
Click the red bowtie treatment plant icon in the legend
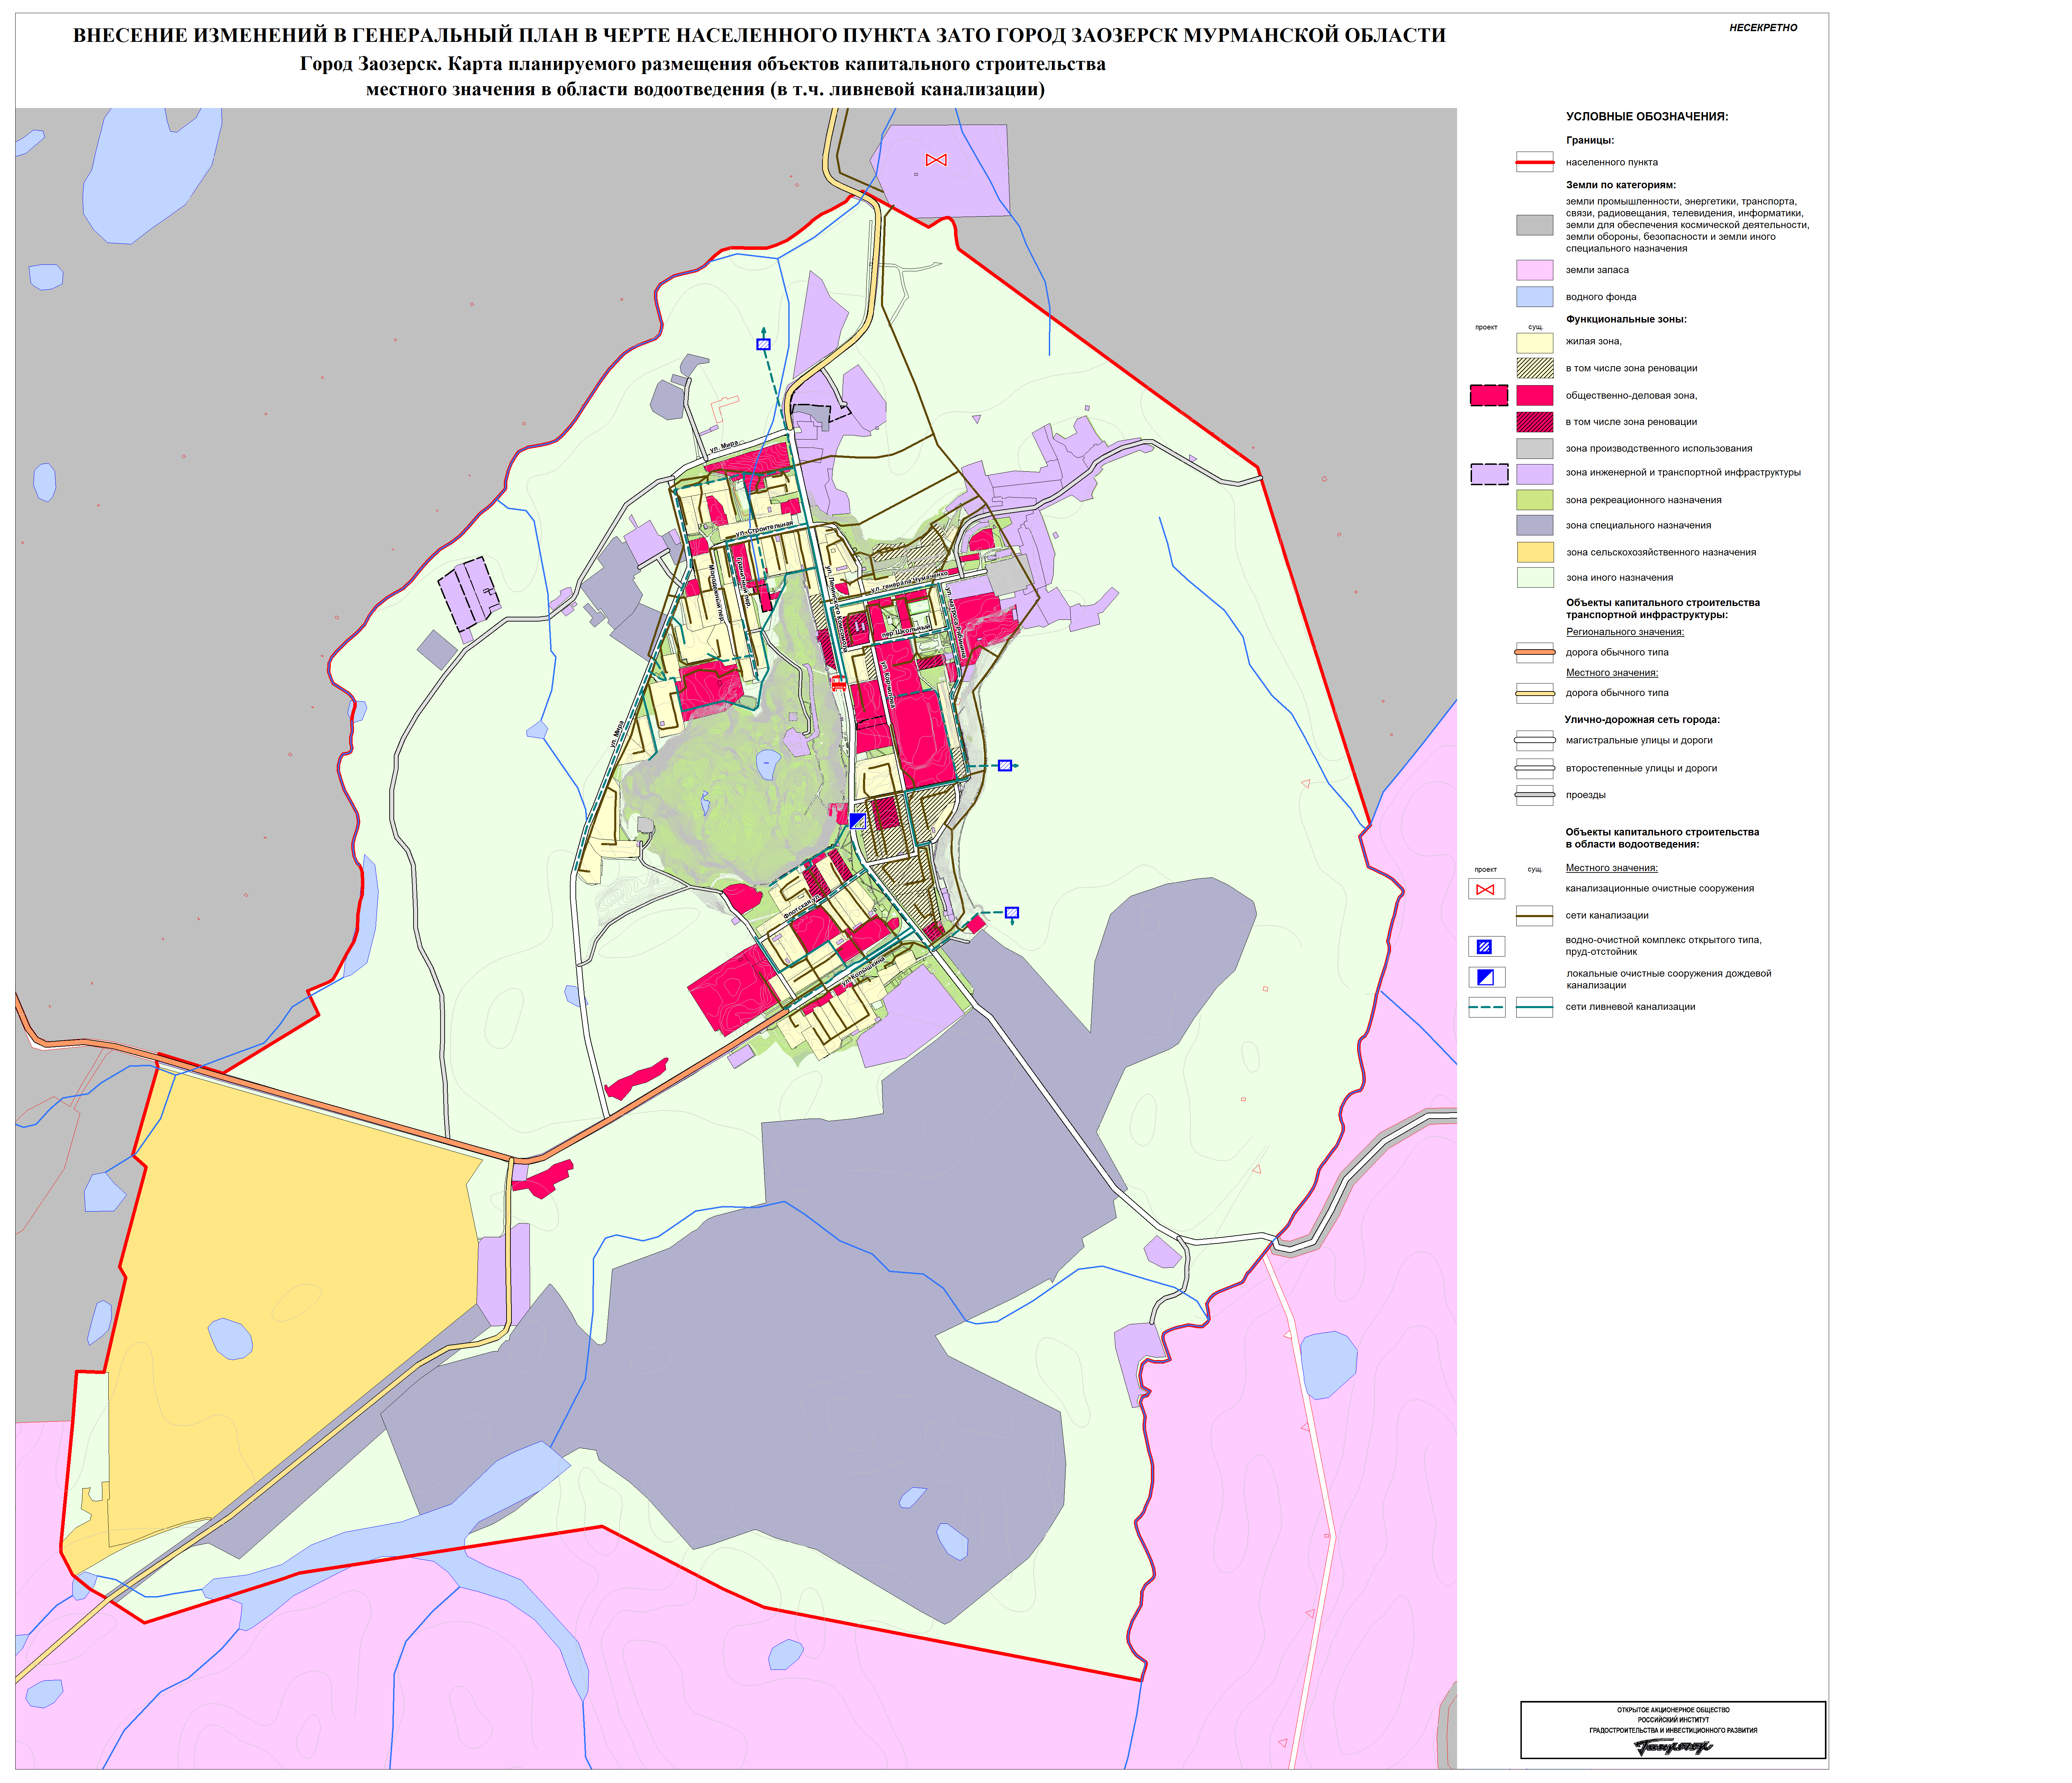(x=1485, y=889)
